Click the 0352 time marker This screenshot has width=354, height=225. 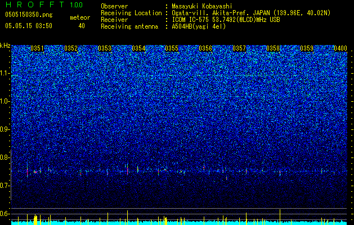71,48
